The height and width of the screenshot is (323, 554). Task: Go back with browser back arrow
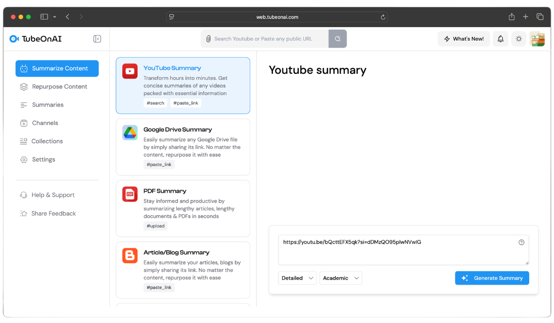point(67,17)
